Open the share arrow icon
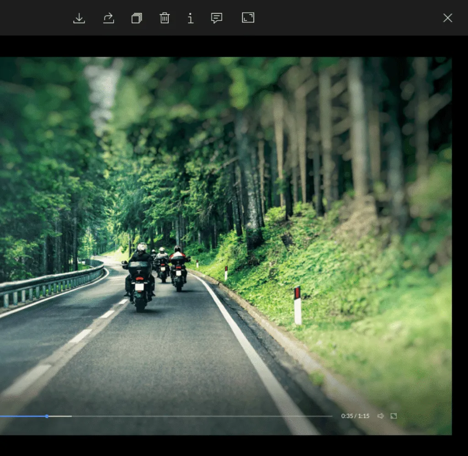The image size is (468, 456). pyautogui.click(x=109, y=18)
